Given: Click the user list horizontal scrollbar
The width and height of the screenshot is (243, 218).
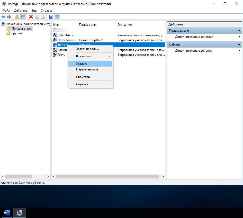Looking at the screenshot, I should pos(107,177).
